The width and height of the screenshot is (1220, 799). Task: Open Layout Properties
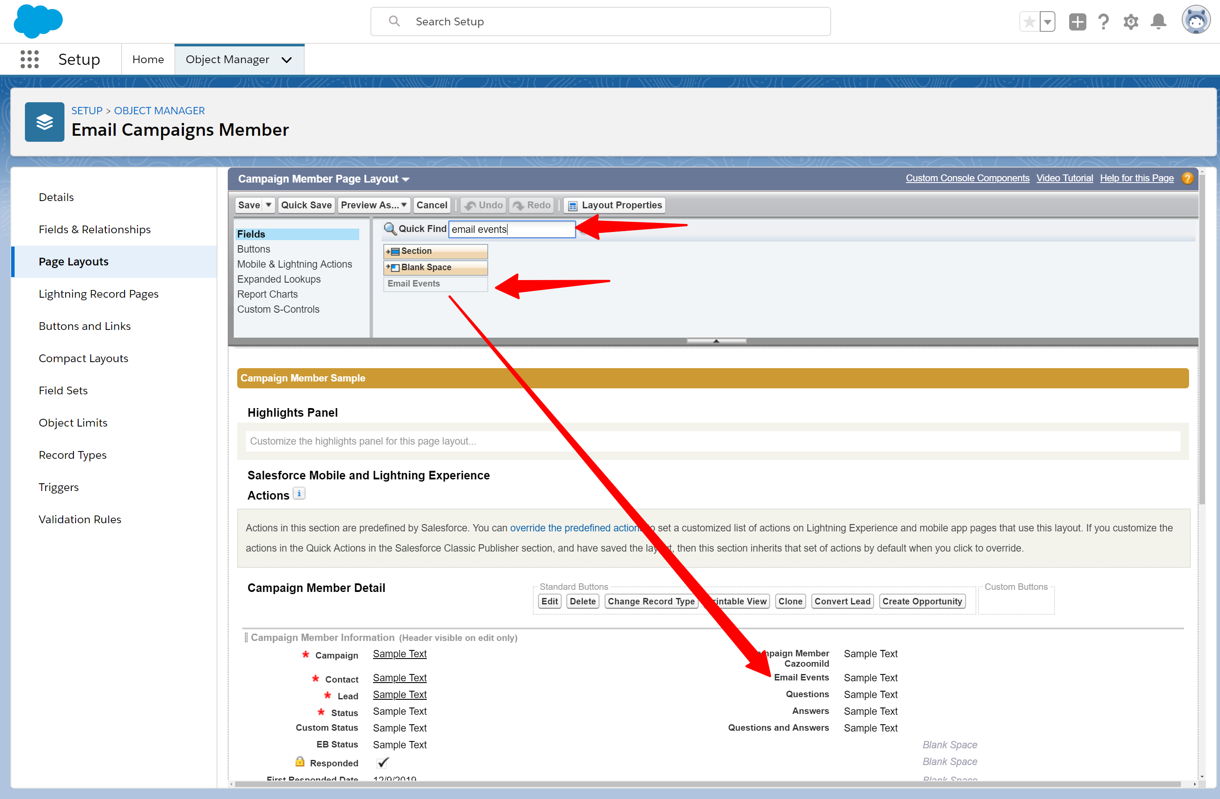click(614, 205)
